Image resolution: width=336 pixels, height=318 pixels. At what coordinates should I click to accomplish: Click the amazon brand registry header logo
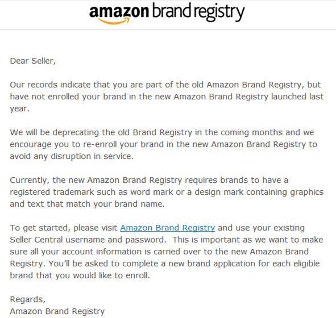coord(167,13)
